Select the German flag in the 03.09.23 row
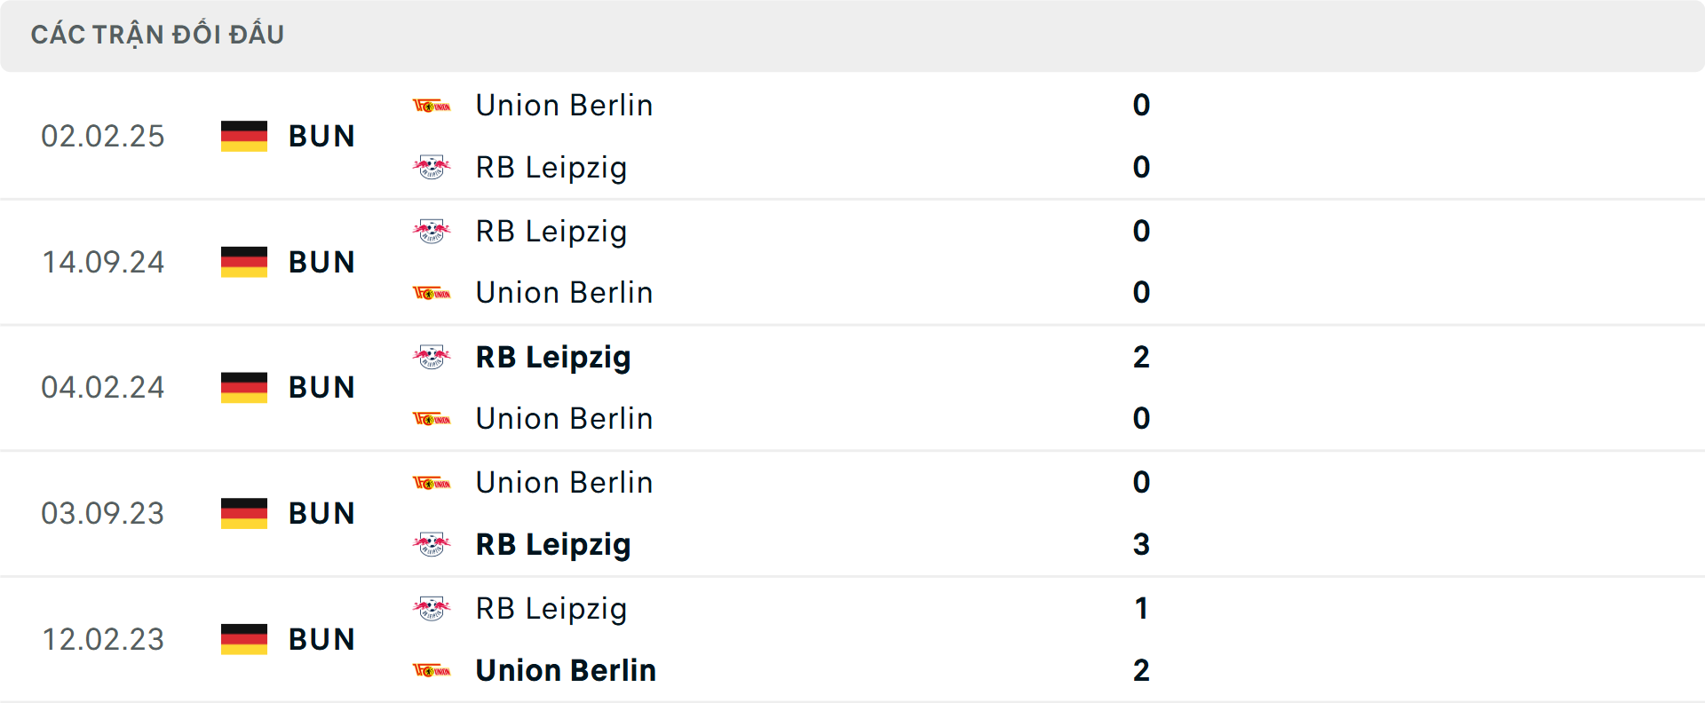Image resolution: width=1705 pixels, height=703 pixels. coord(243,512)
